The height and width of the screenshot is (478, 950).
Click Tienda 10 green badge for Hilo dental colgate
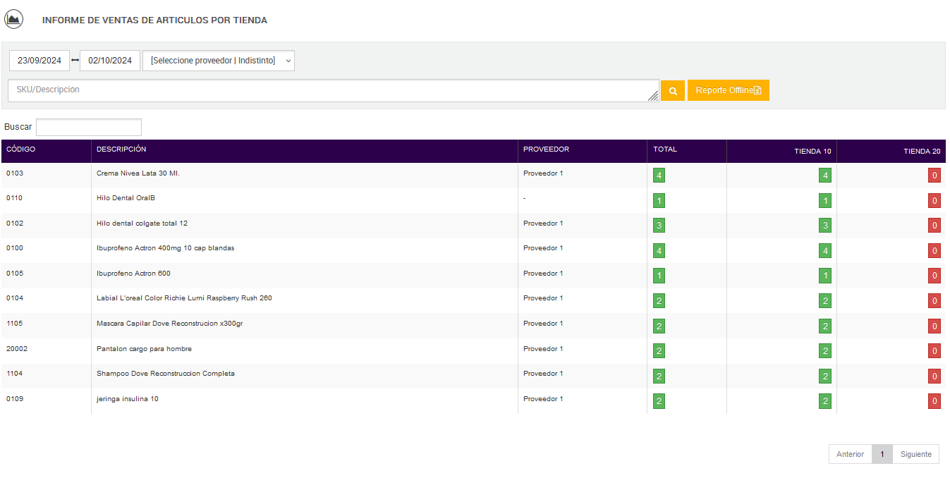coord(825,226)
